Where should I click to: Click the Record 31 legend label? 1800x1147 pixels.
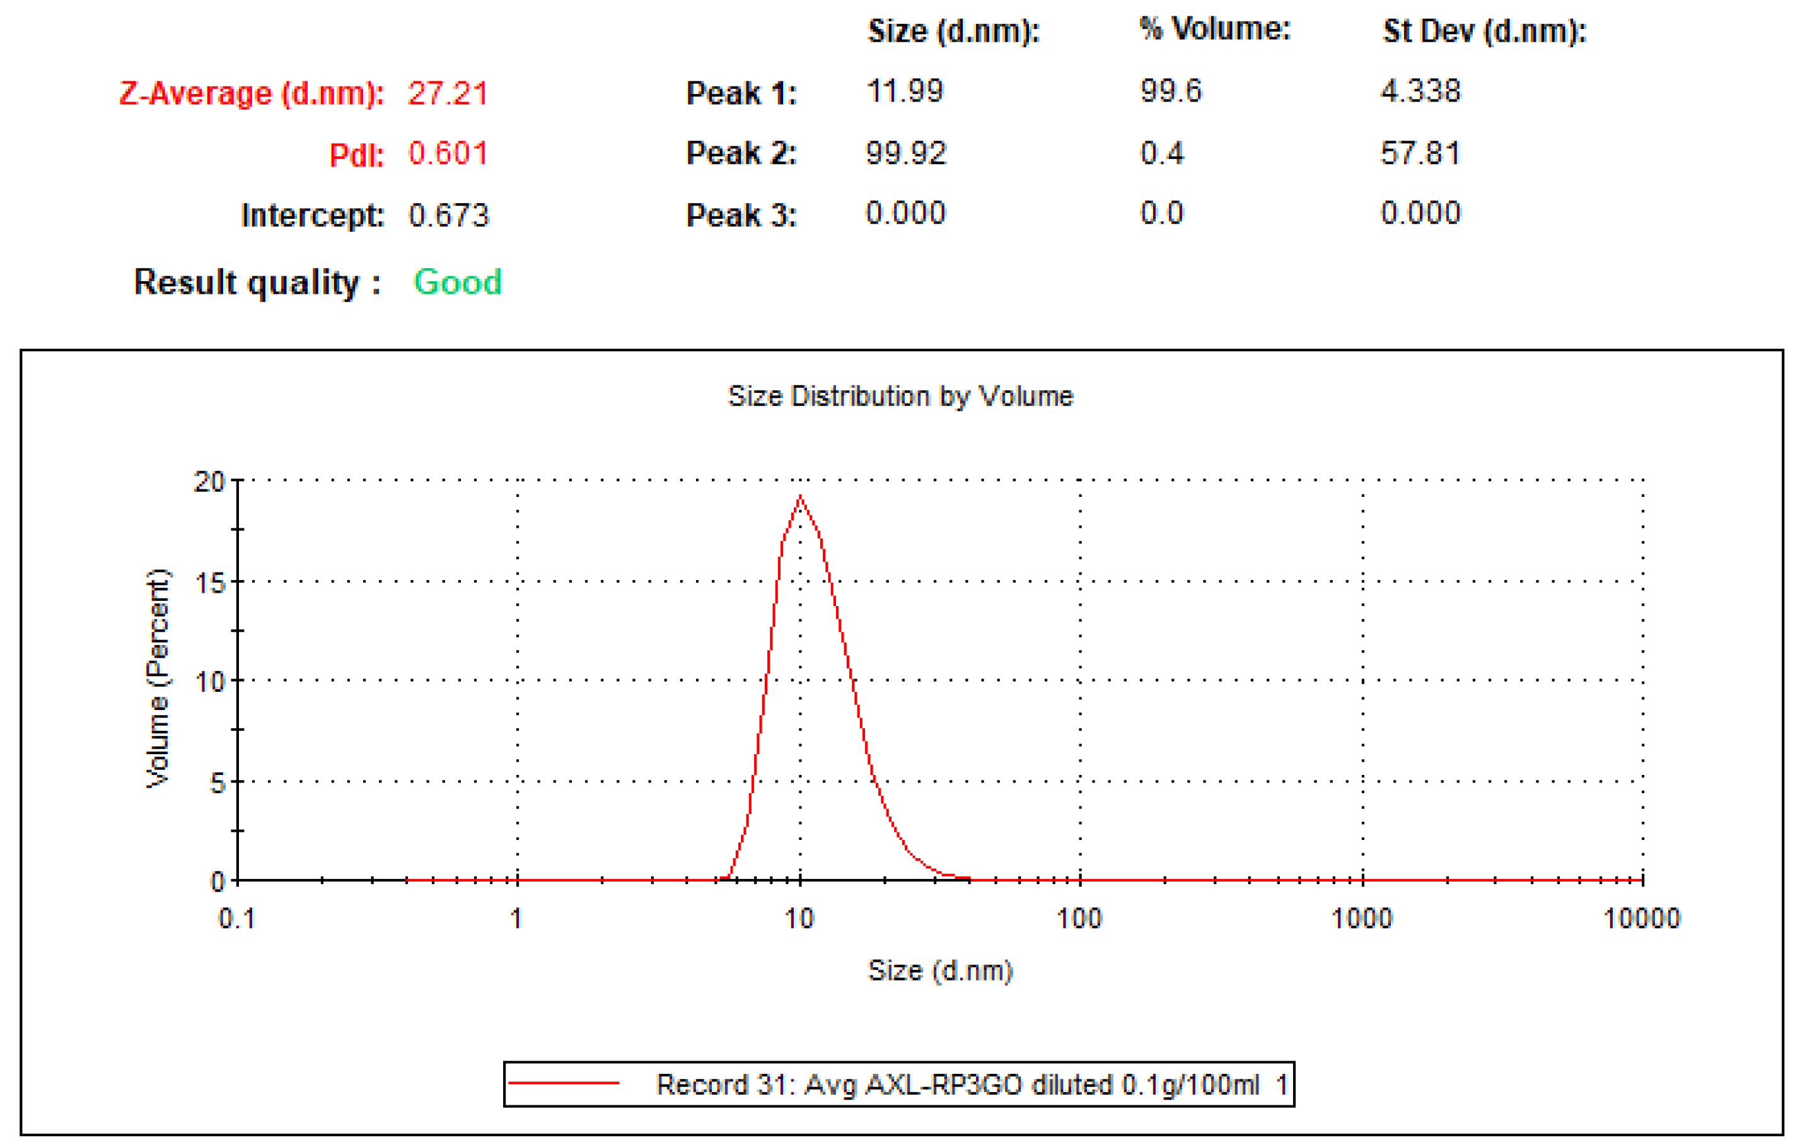[x=970, y=1084]
